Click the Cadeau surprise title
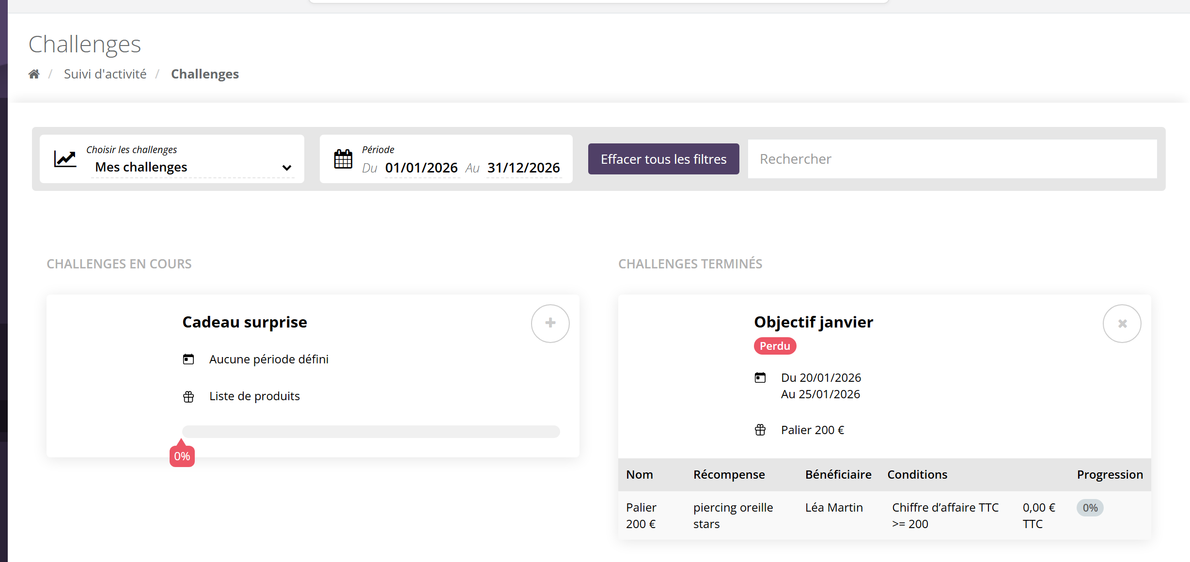This screenshot has height=562, width=1190. click(245, 322)
